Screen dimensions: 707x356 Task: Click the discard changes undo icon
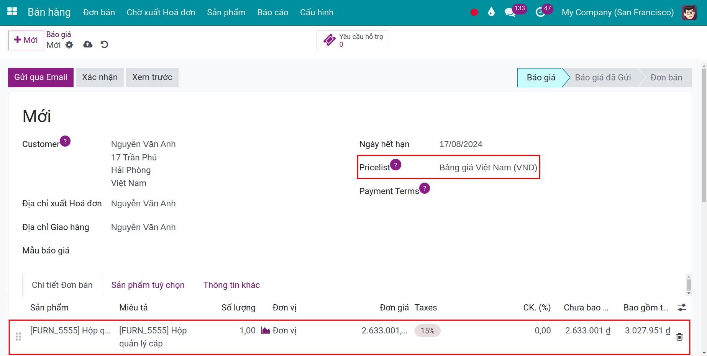104,44
